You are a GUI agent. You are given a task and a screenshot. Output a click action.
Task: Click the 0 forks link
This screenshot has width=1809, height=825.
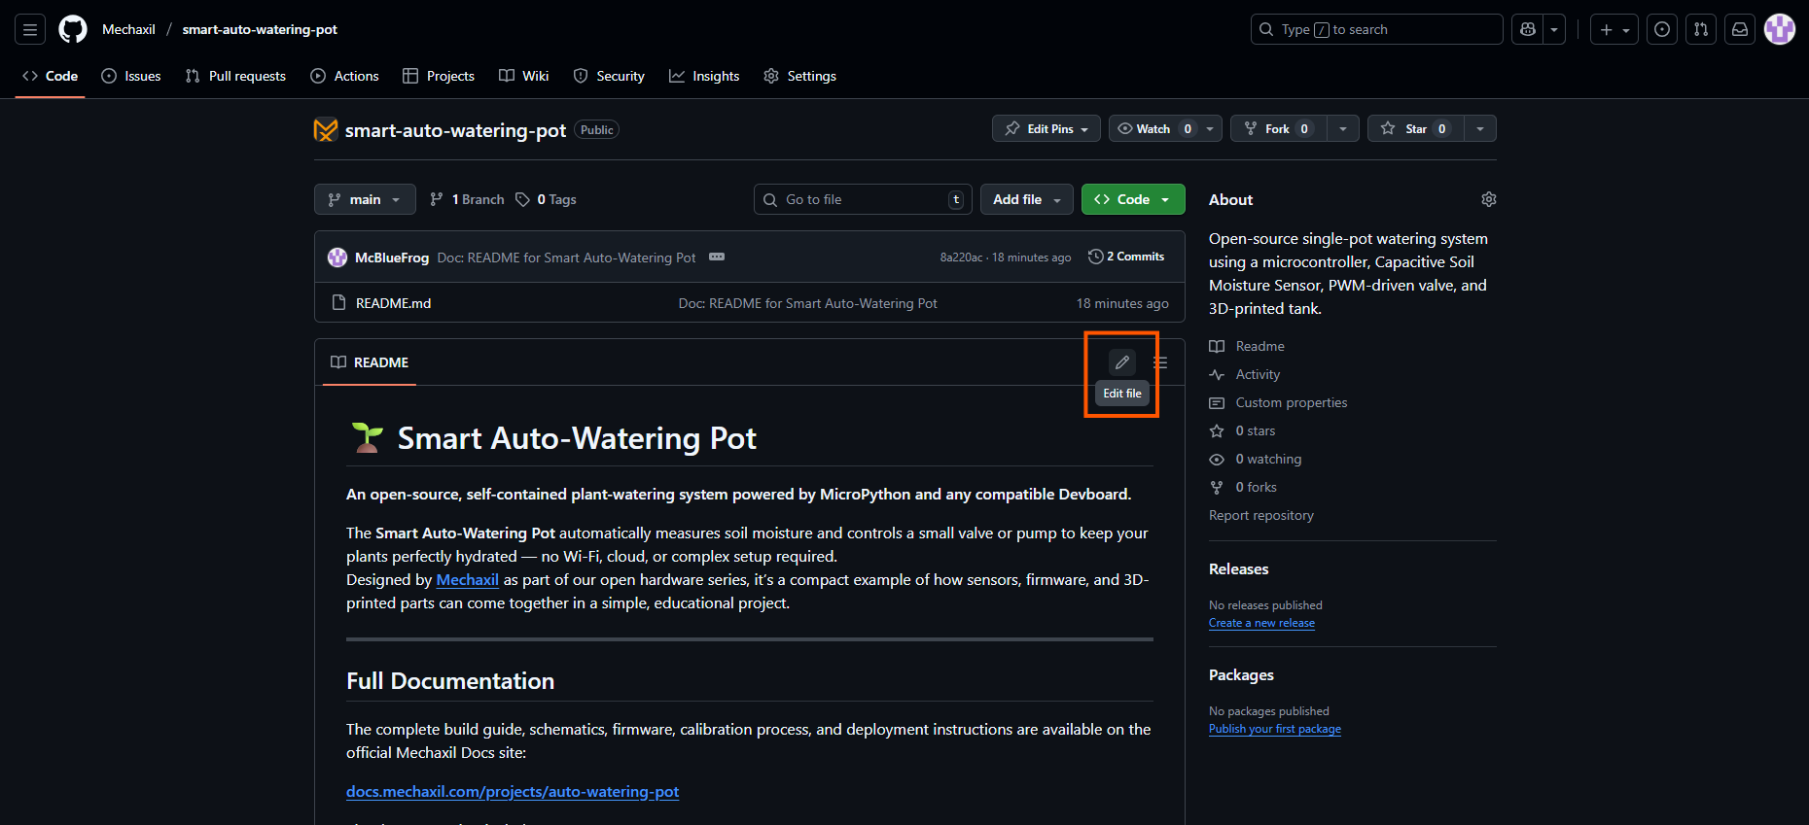(x=1243, y=487)
